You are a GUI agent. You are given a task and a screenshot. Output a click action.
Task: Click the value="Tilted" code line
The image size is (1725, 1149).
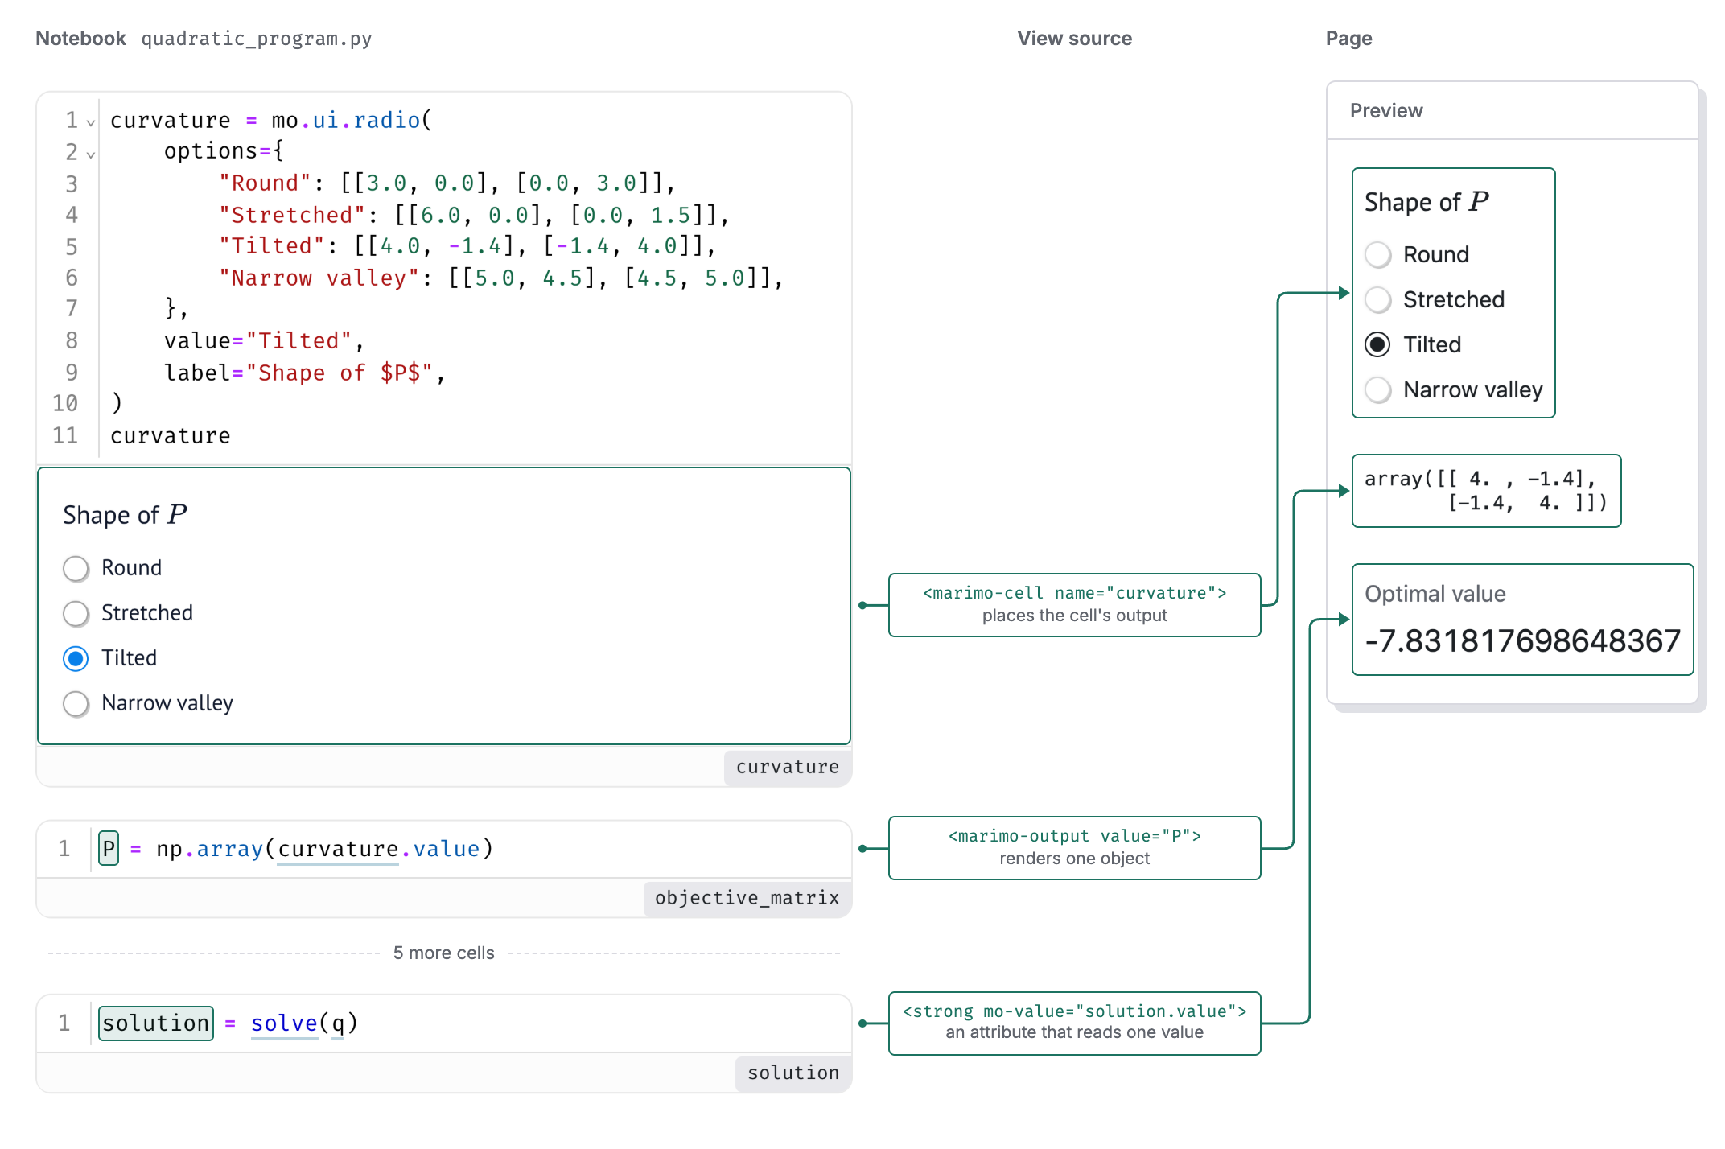pos(265,341)
